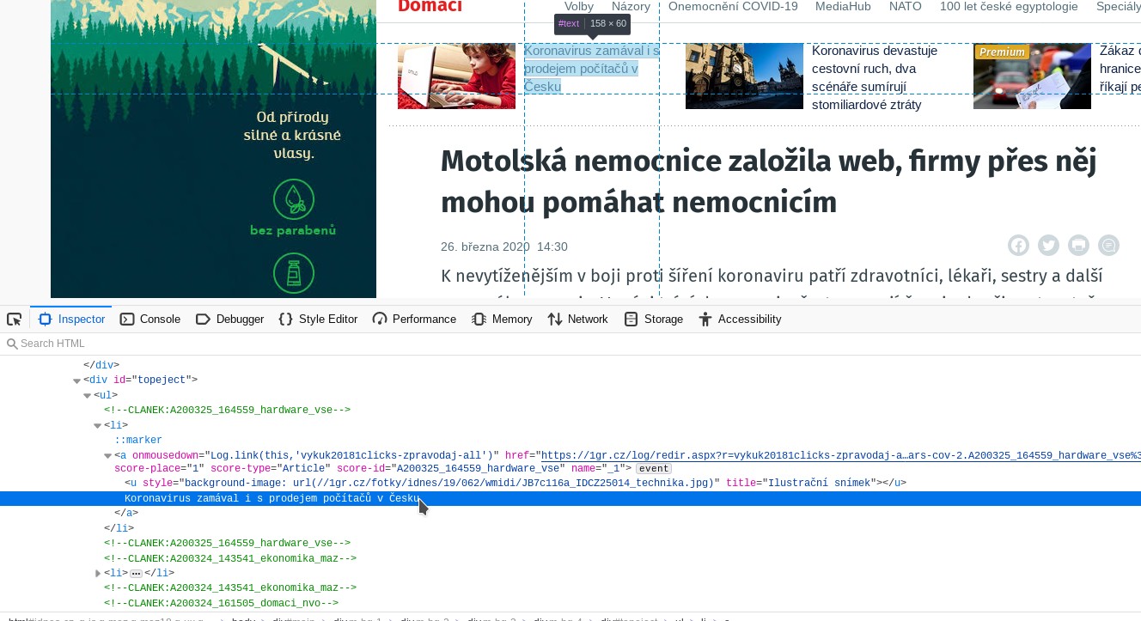This screenshot has width=1141, height=621.
Task: Open the Network tab
Action: click(577, 320)
